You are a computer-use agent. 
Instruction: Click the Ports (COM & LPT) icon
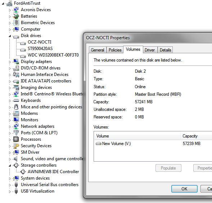(16, 133)
